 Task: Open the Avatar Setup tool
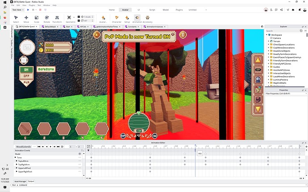[127, 19]
